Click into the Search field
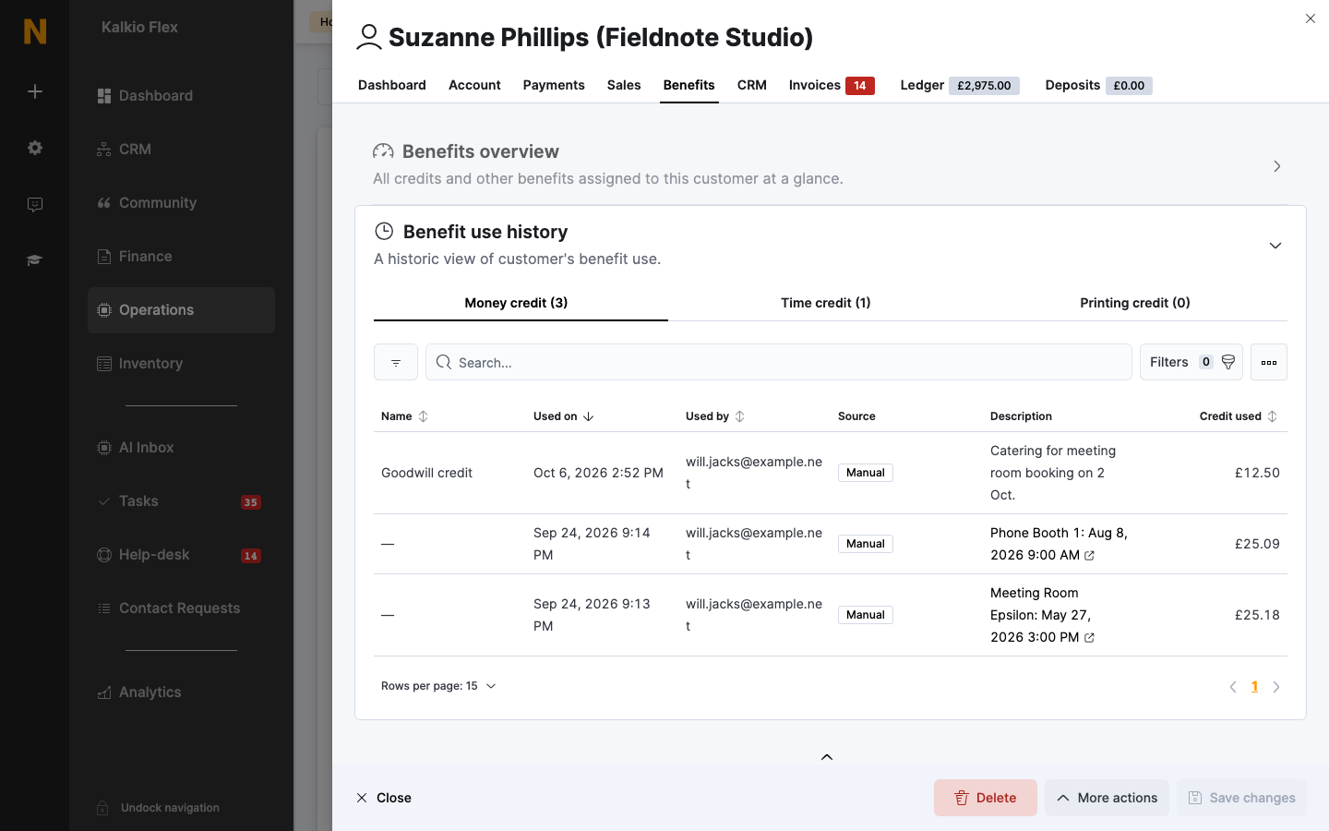 [x=779, y=362]
